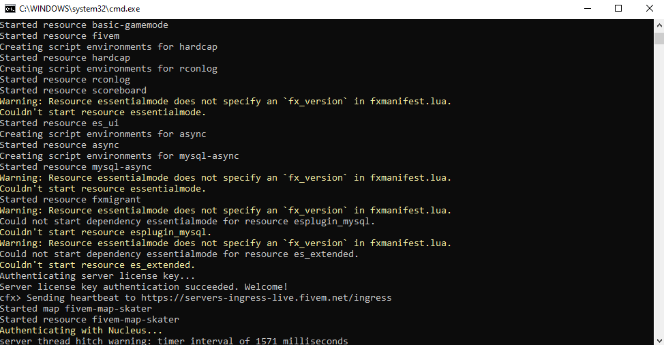Click the "Authenticating with Nucleus" line
The image size is (664, 345).
pyautogui.click(x=81, y=330)
